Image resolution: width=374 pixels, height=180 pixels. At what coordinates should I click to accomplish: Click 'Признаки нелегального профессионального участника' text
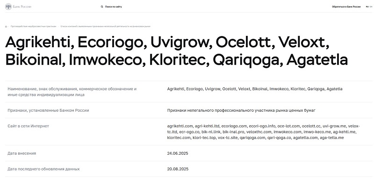241,111
